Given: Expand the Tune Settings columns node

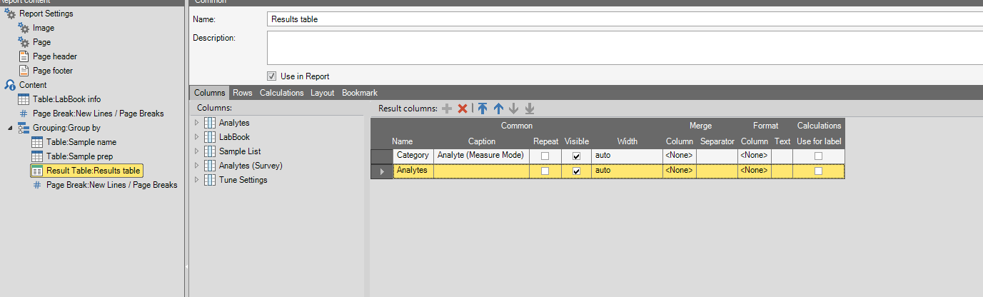Looking at the screenshot, I should (197, 180).
